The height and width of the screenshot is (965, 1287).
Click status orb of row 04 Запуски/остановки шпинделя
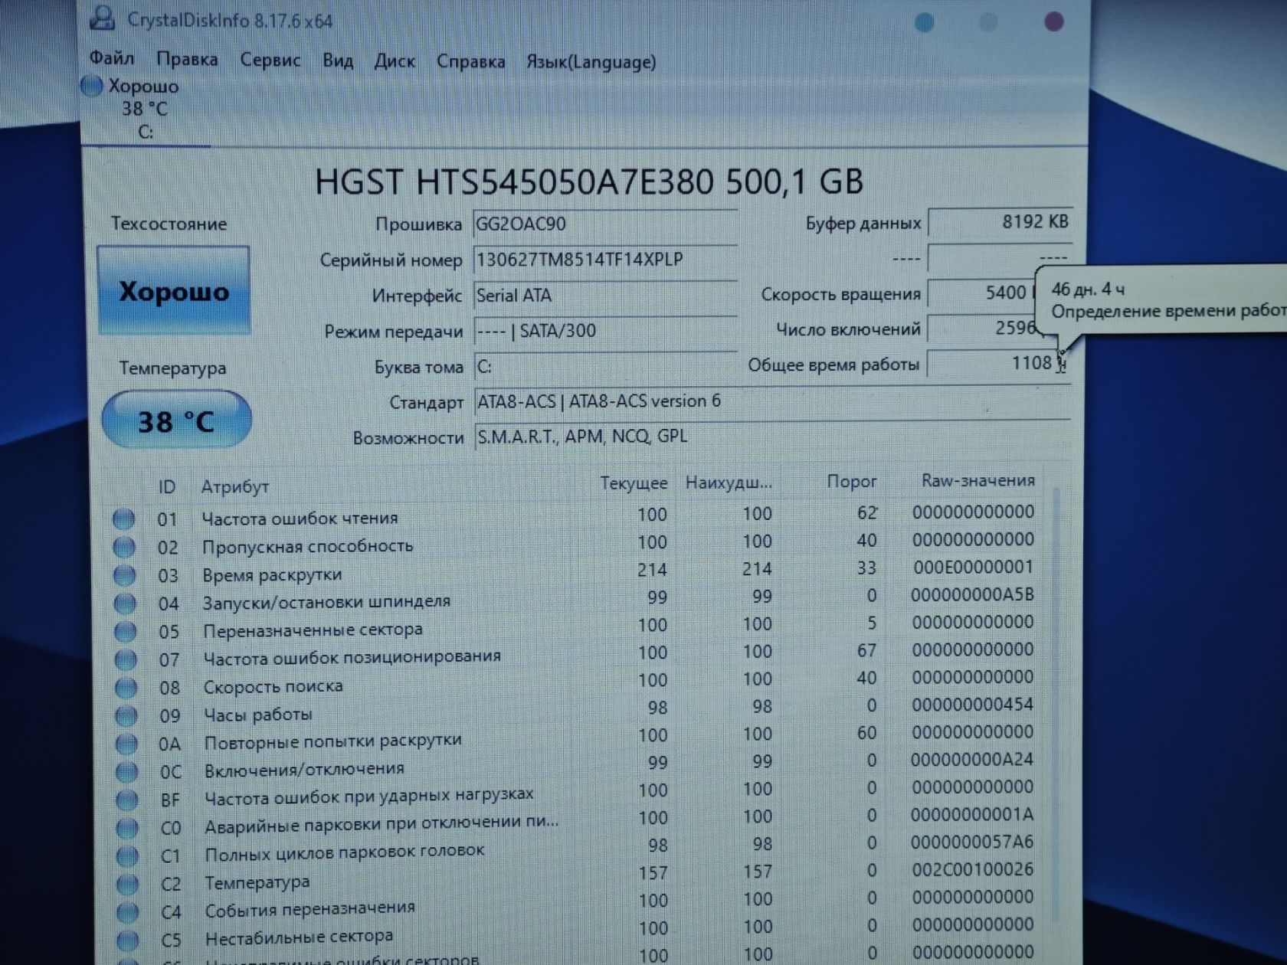[x=125, y=604]
